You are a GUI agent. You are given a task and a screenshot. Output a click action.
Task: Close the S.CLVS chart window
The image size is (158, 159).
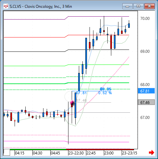tap(150, 6)
